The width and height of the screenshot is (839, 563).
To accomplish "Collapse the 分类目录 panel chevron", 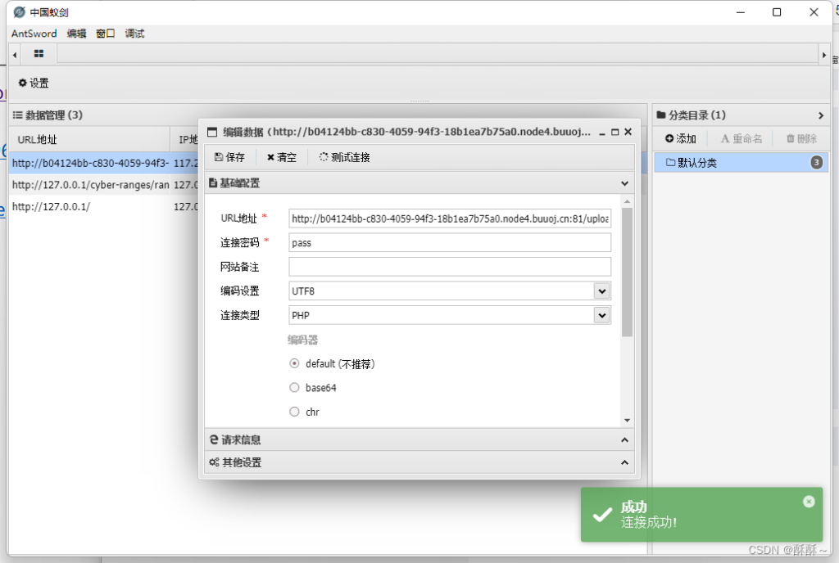I will (x=821, y=115).
